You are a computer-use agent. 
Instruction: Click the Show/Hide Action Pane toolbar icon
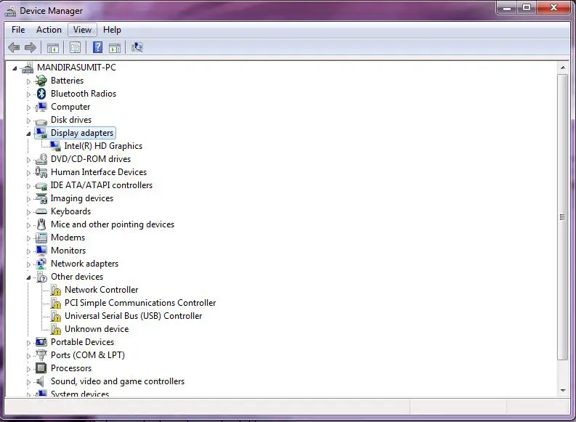tap(115, 48)
